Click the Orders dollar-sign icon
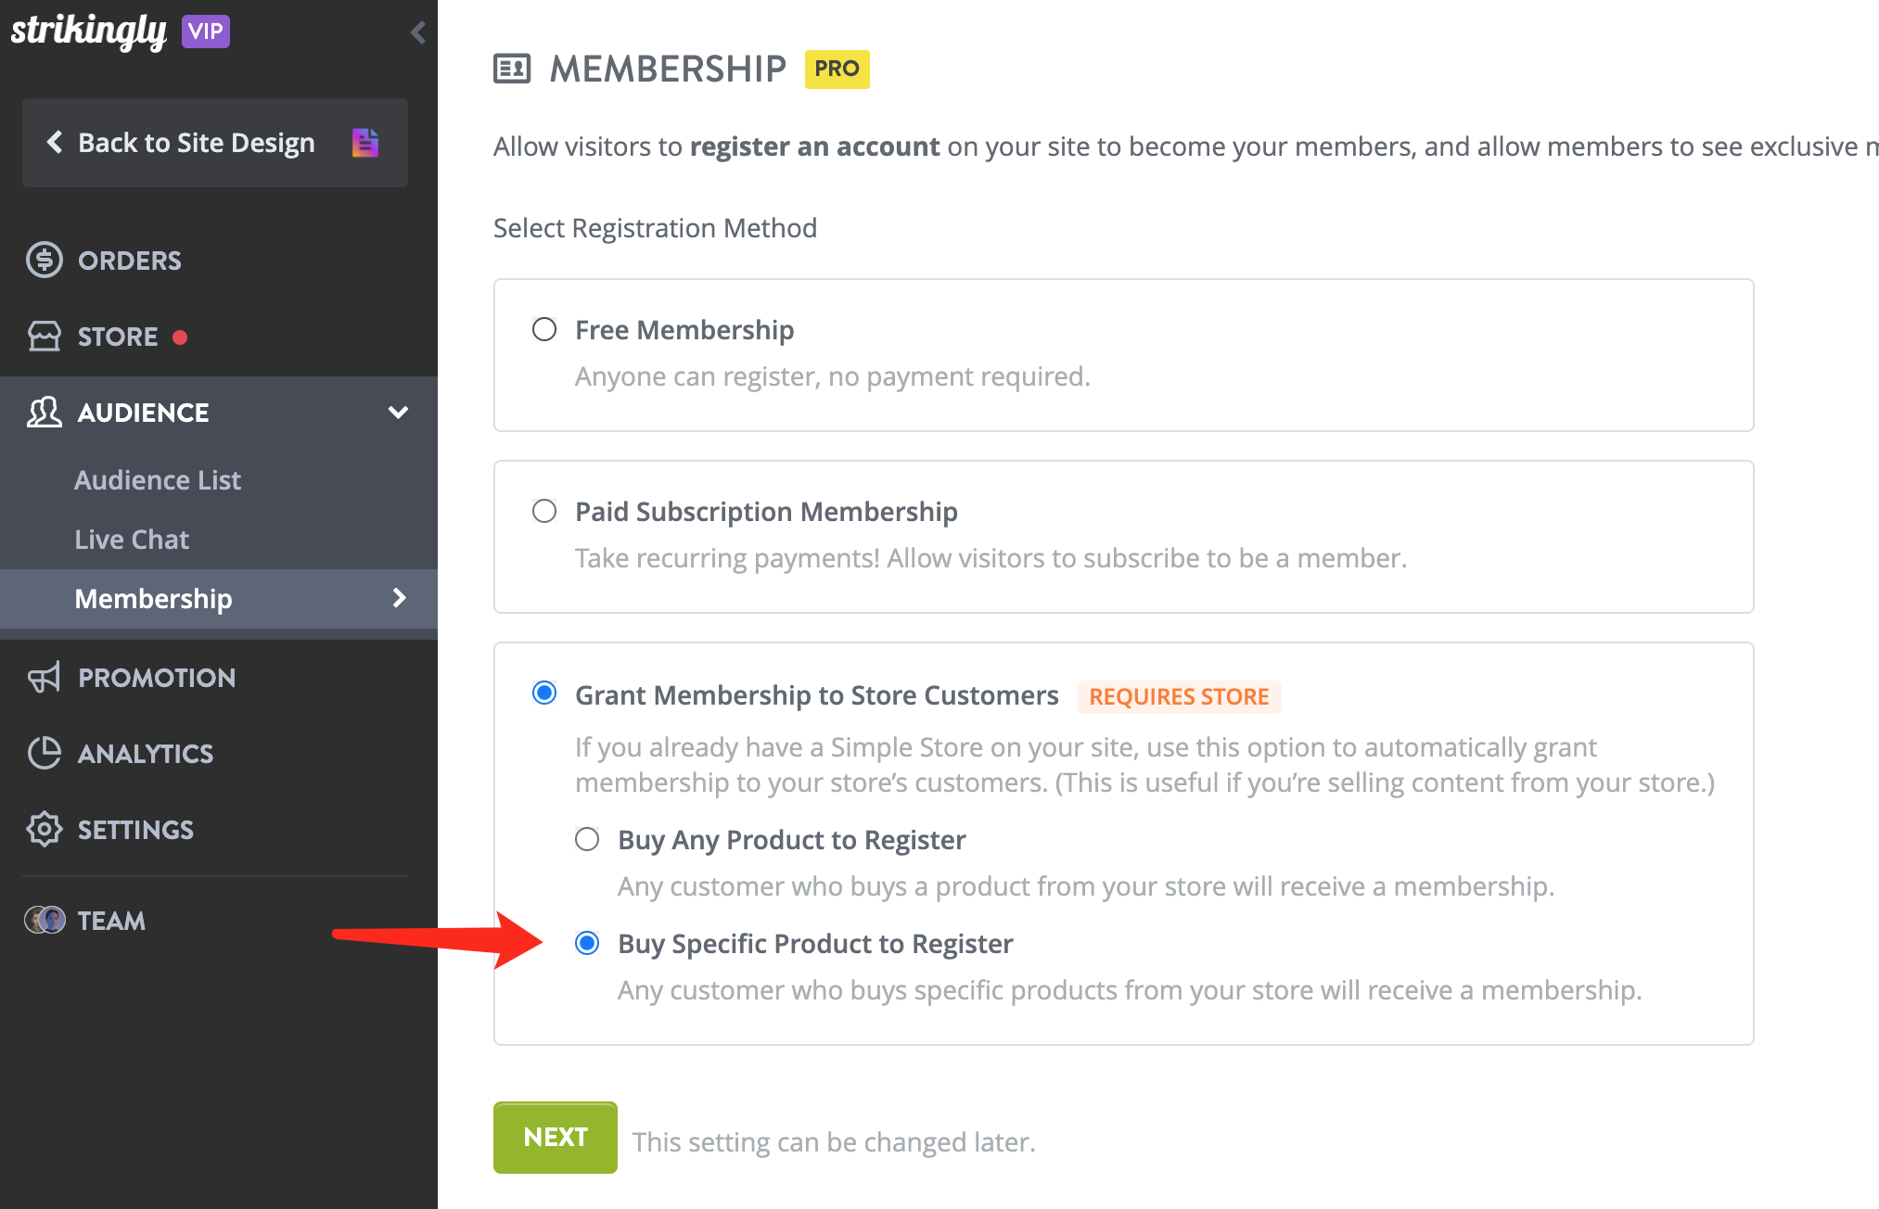The width and height of the screenshot is (1879, 1209). point(44,261)
